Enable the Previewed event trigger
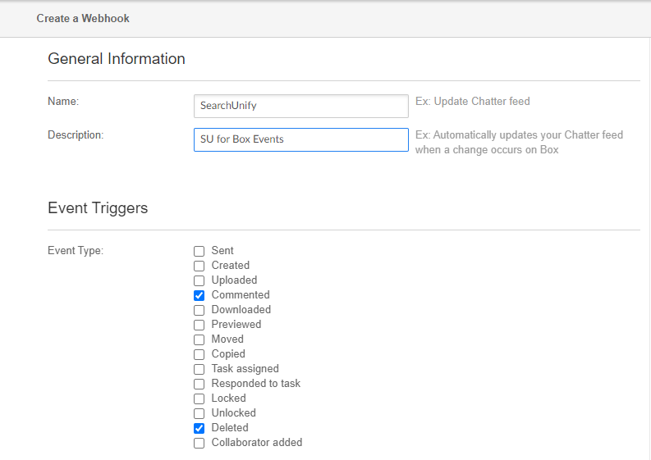The image size is (651, 460). [199, 325]
